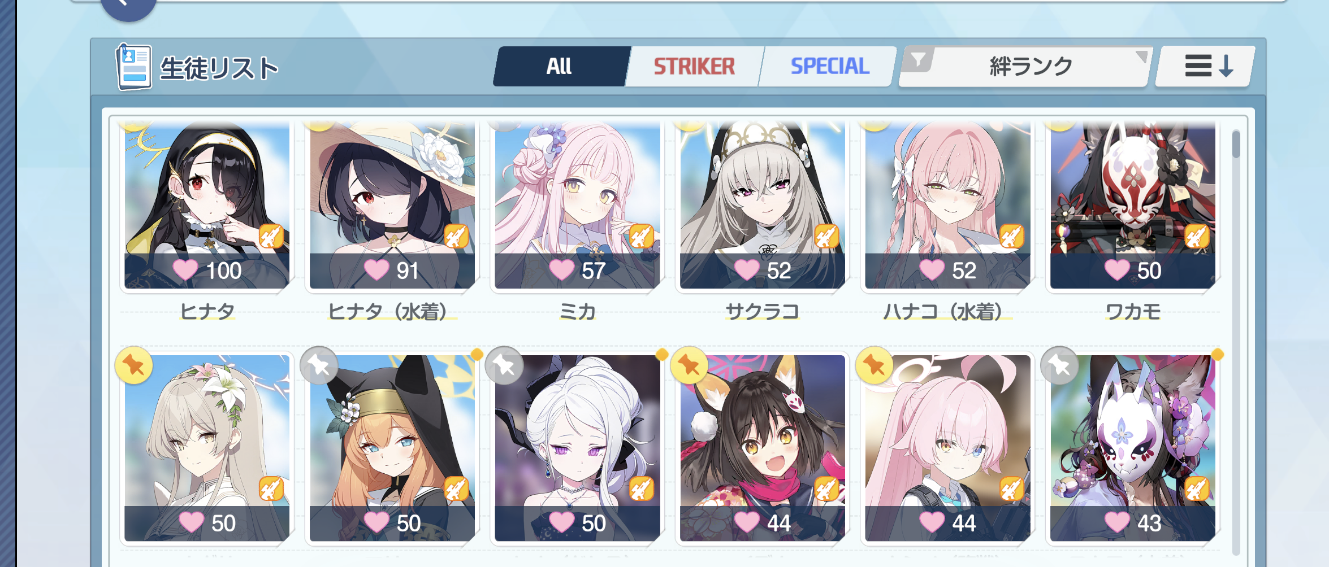Viewport: 1329px width, 567px height.
Task: Click the weapon badge on サクラコ's card
Action: coord(825,236)
